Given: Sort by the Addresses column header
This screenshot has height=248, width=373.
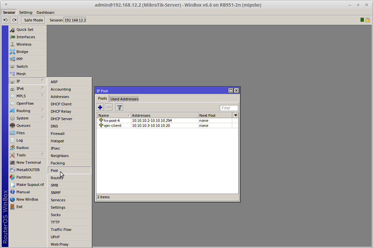Looking at the screenshot, I should pyautogui.click(x=165, y=115).
